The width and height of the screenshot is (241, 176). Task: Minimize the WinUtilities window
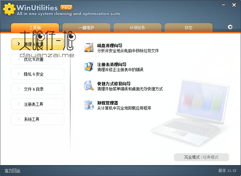224,5
